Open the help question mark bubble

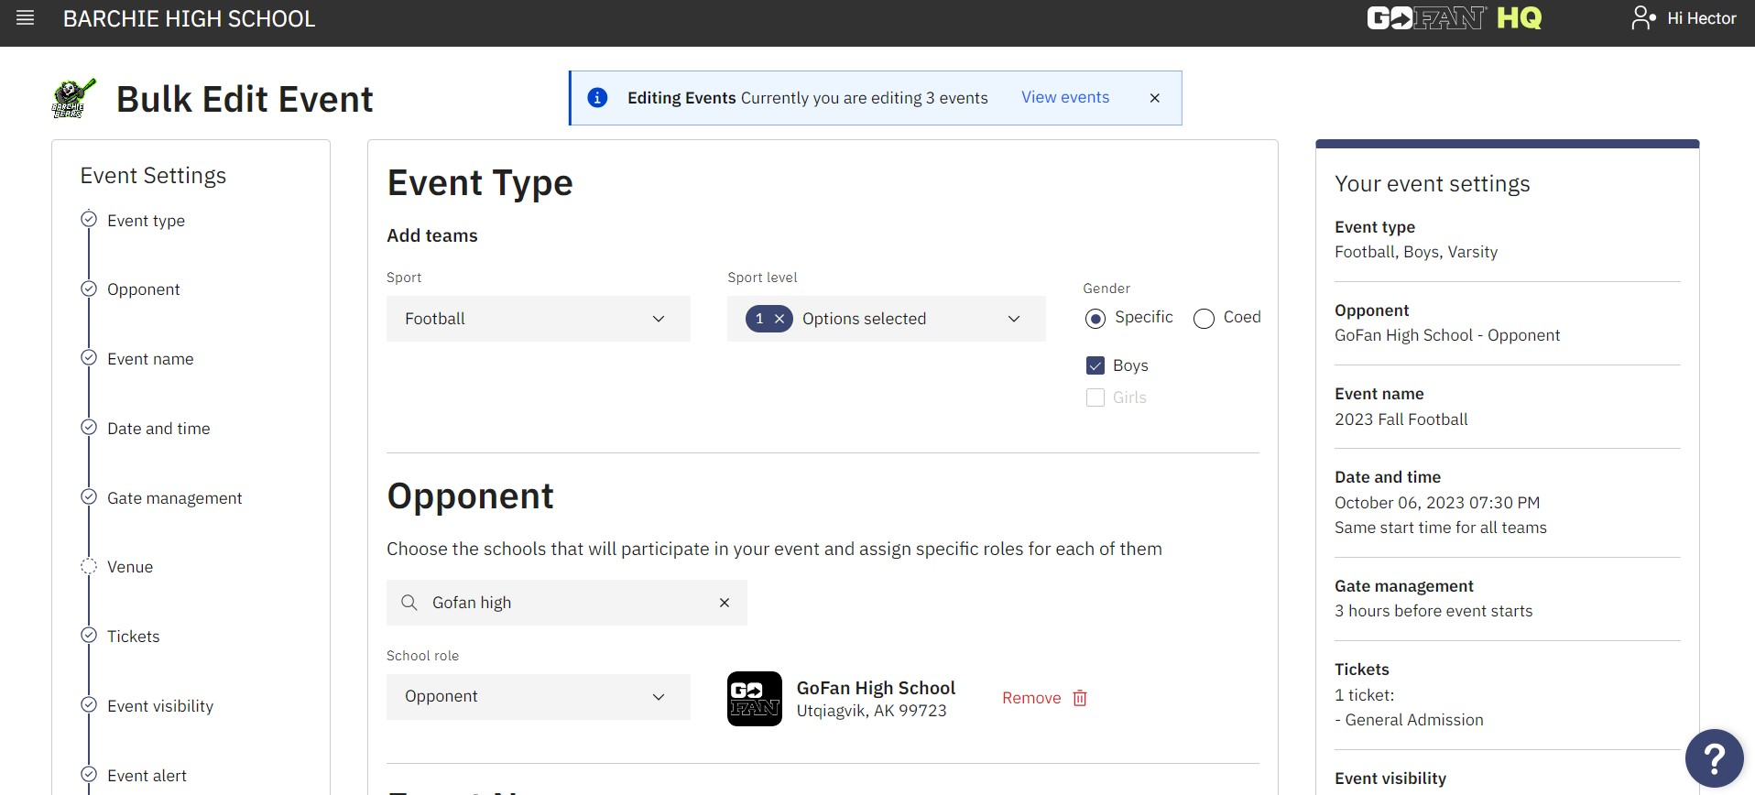[x=1714, y=758]
